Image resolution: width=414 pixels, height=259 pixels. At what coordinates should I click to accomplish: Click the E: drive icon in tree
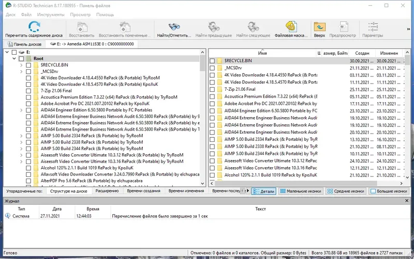(x=21, y=52)
